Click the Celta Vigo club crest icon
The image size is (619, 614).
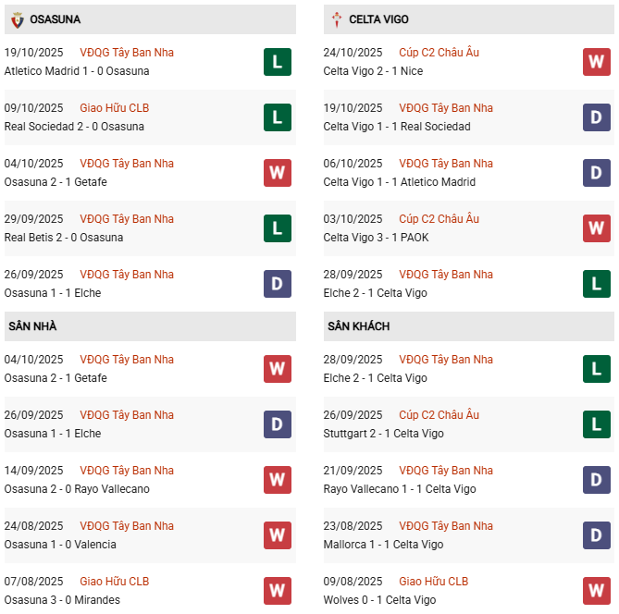(x=336, y=19)
